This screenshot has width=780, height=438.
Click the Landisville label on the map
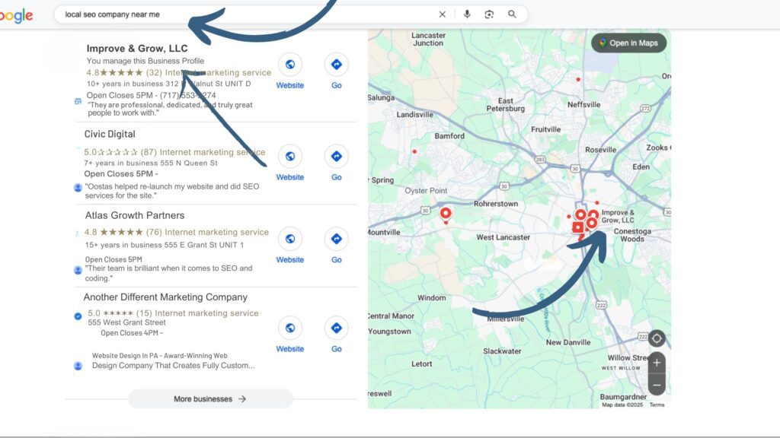(414, 115)
